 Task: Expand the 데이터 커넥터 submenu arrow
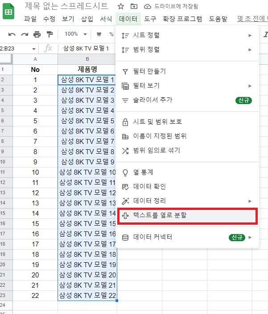[250, 237]
